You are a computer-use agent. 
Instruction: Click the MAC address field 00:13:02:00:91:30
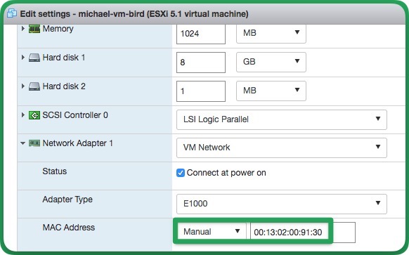pyautogui.click(x=303, y=232)
